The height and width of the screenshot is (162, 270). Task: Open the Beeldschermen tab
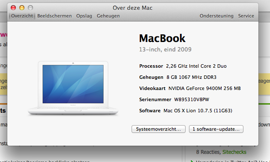(54, 16)
